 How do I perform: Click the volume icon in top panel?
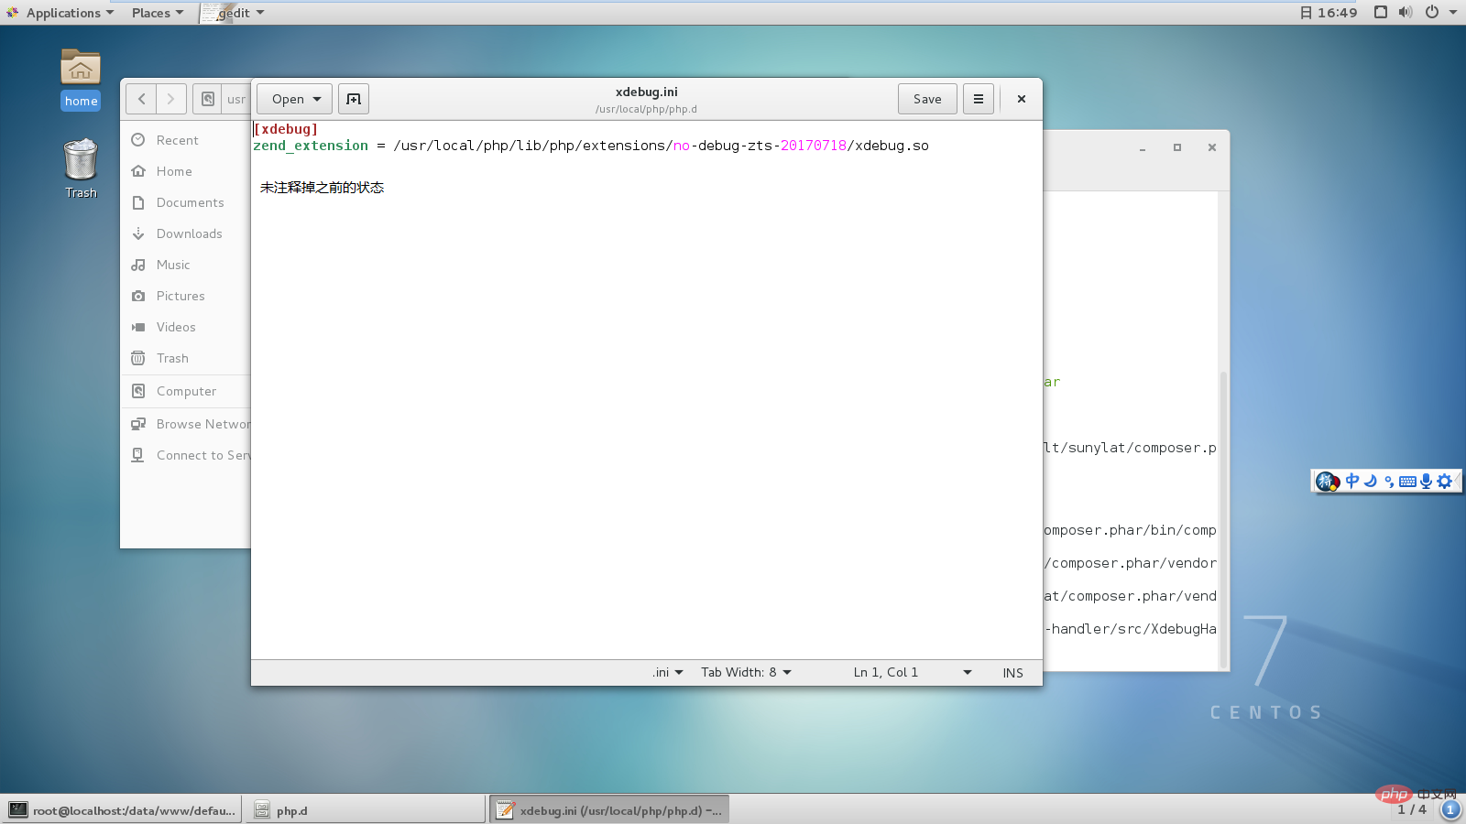(1406, 13)
